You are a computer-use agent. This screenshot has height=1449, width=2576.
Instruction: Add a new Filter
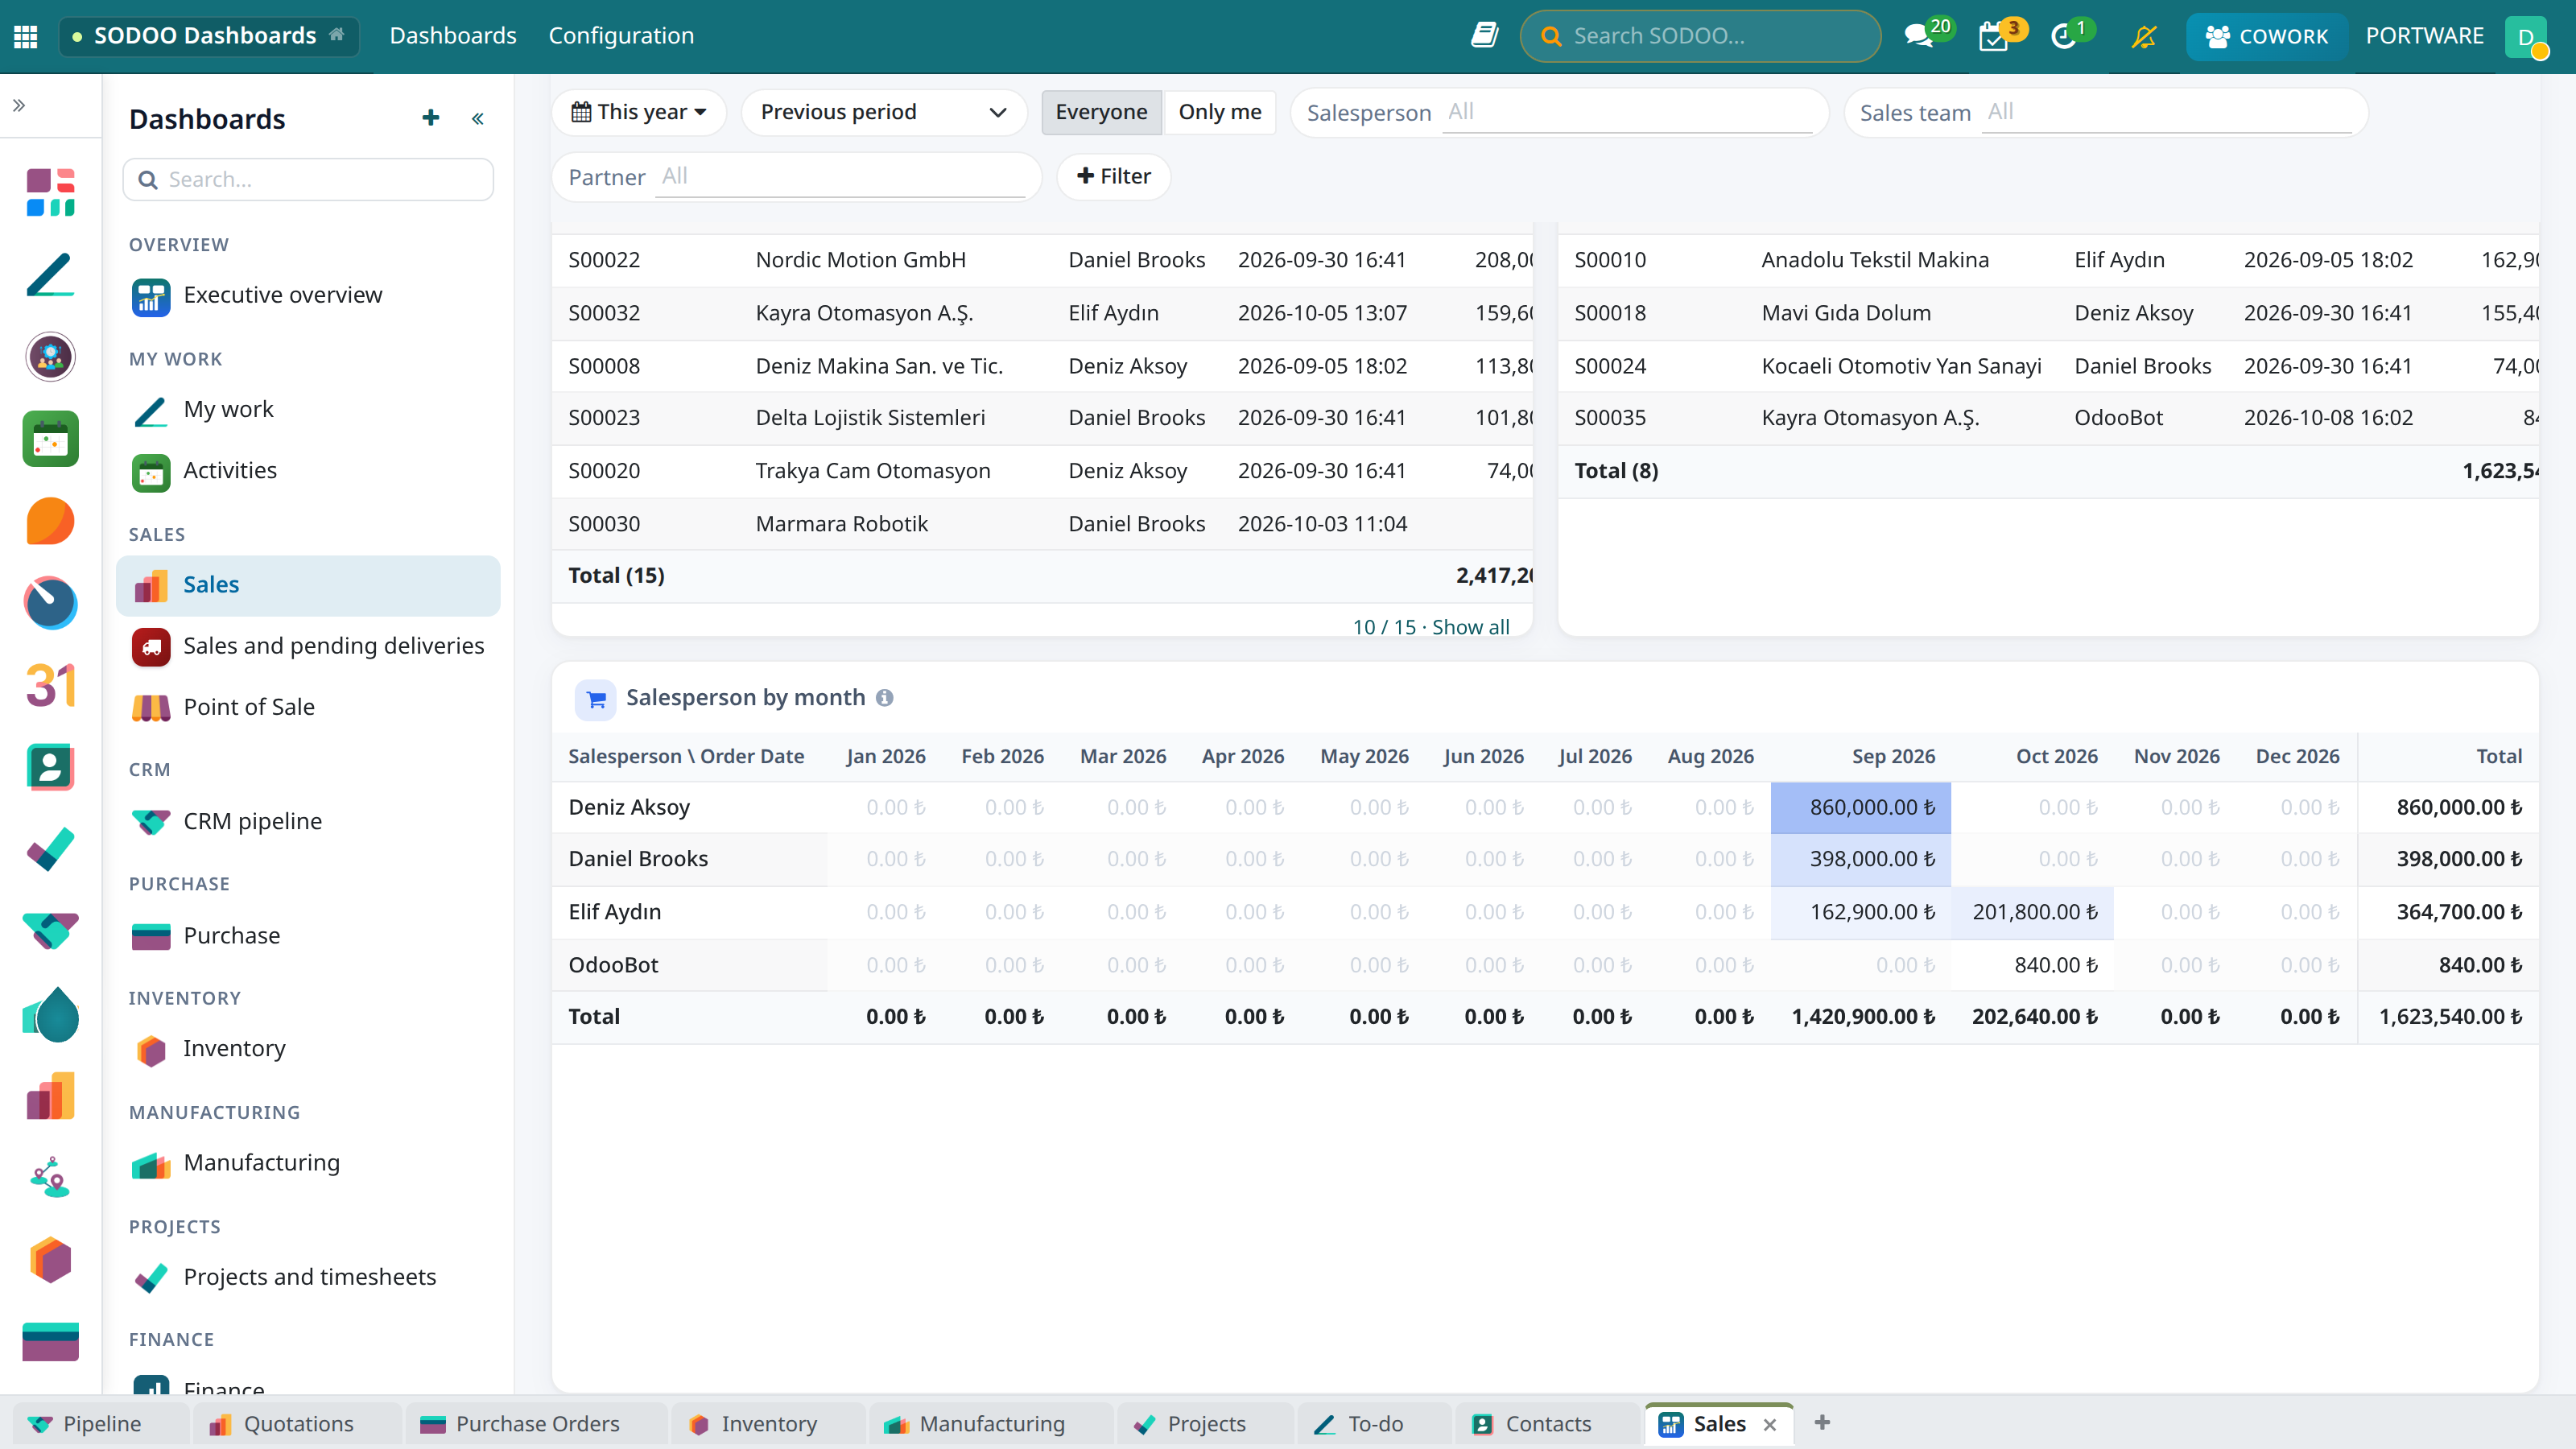[x=1114, y=176]
